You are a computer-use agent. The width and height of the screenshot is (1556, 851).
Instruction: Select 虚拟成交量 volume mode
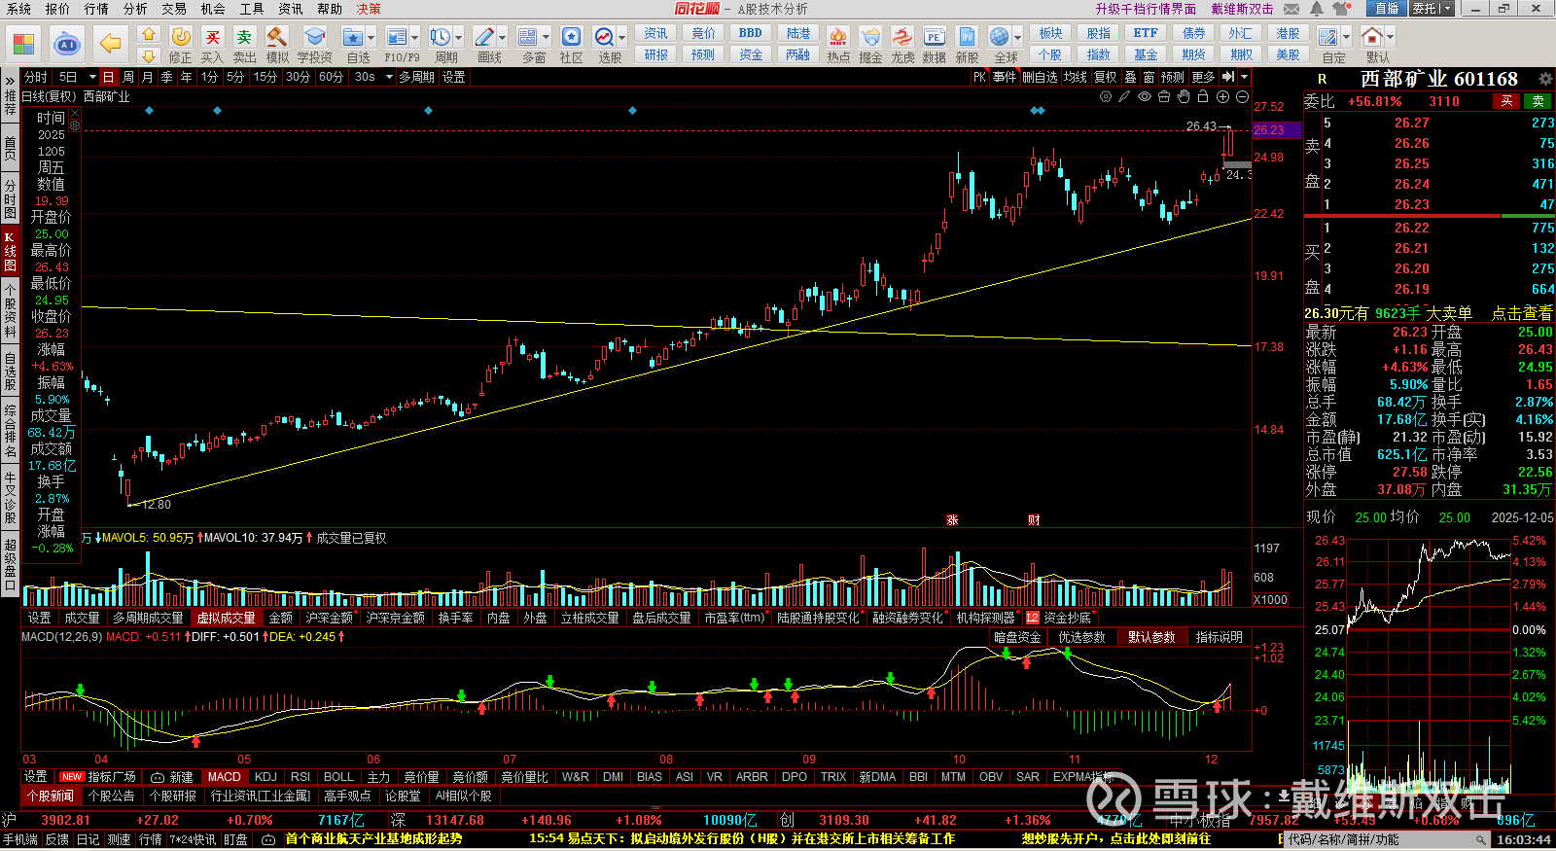pyautogui.click(x=226, y=618)
